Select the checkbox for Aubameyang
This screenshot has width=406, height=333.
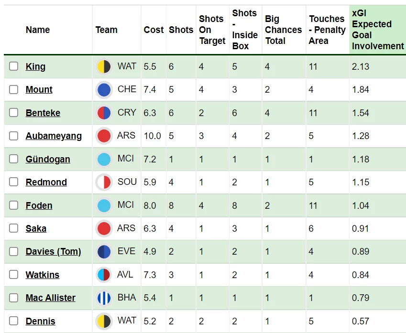13,136
